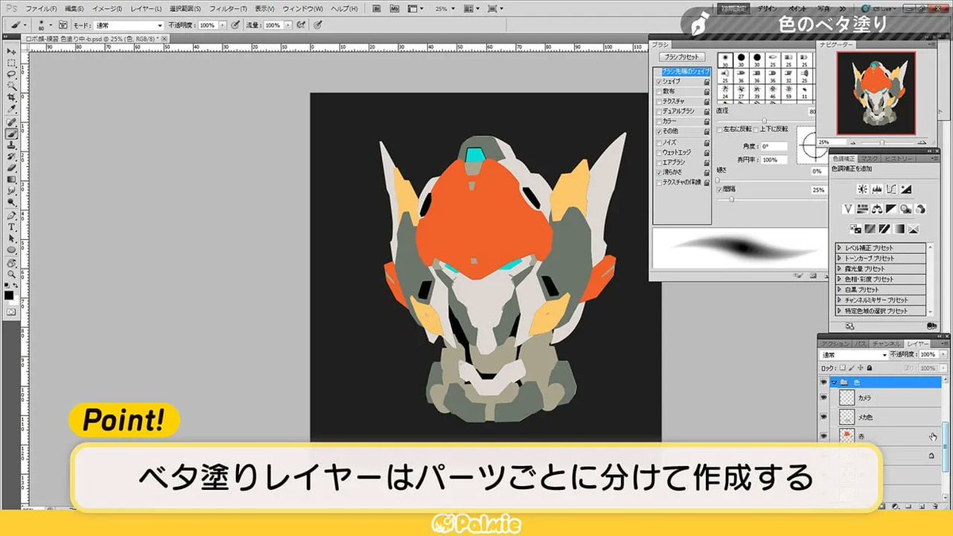Click the 直径 brush diameter slider
953x536 pixels.
click(x=766, y=119)
